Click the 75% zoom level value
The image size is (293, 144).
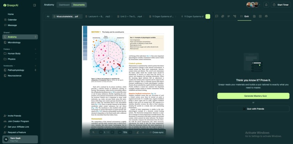click(x=125, y=132)
